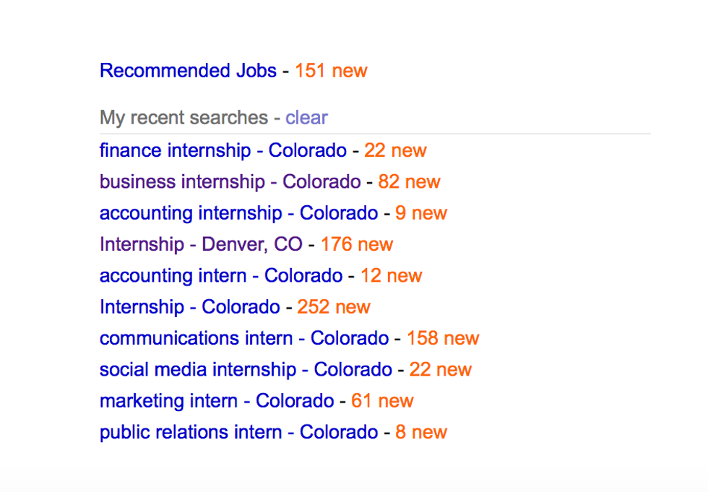708x492 pixels.
Task: Select the accounting internship - Colorado search
Action: click(x=238, y=213)
